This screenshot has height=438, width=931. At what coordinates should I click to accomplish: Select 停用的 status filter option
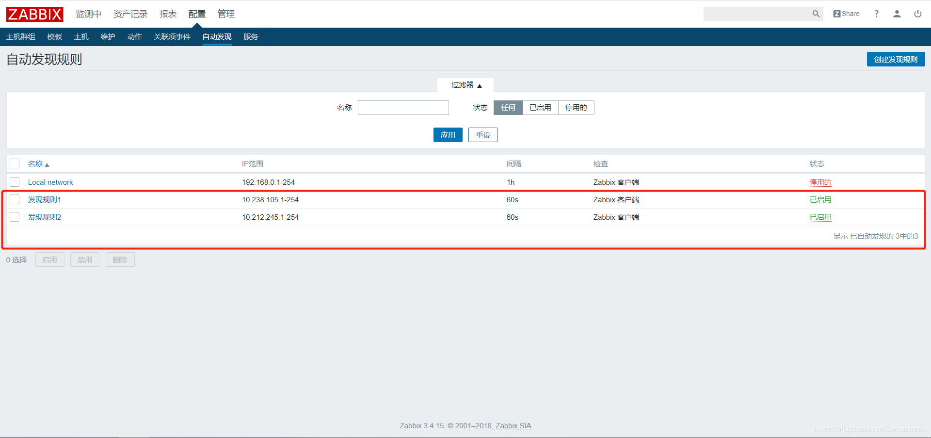576,108
